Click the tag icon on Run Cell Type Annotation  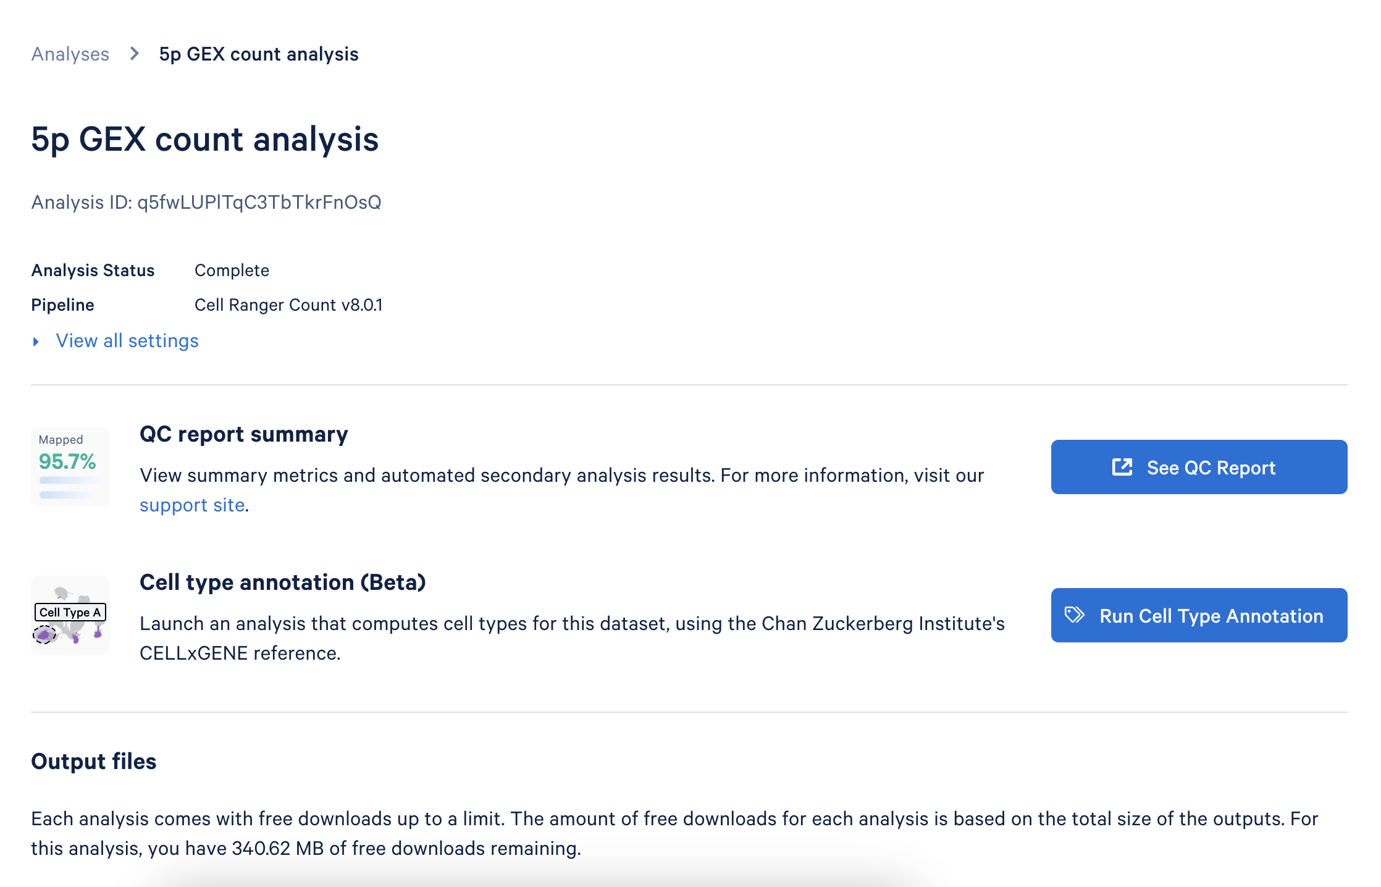point(1075,615)
